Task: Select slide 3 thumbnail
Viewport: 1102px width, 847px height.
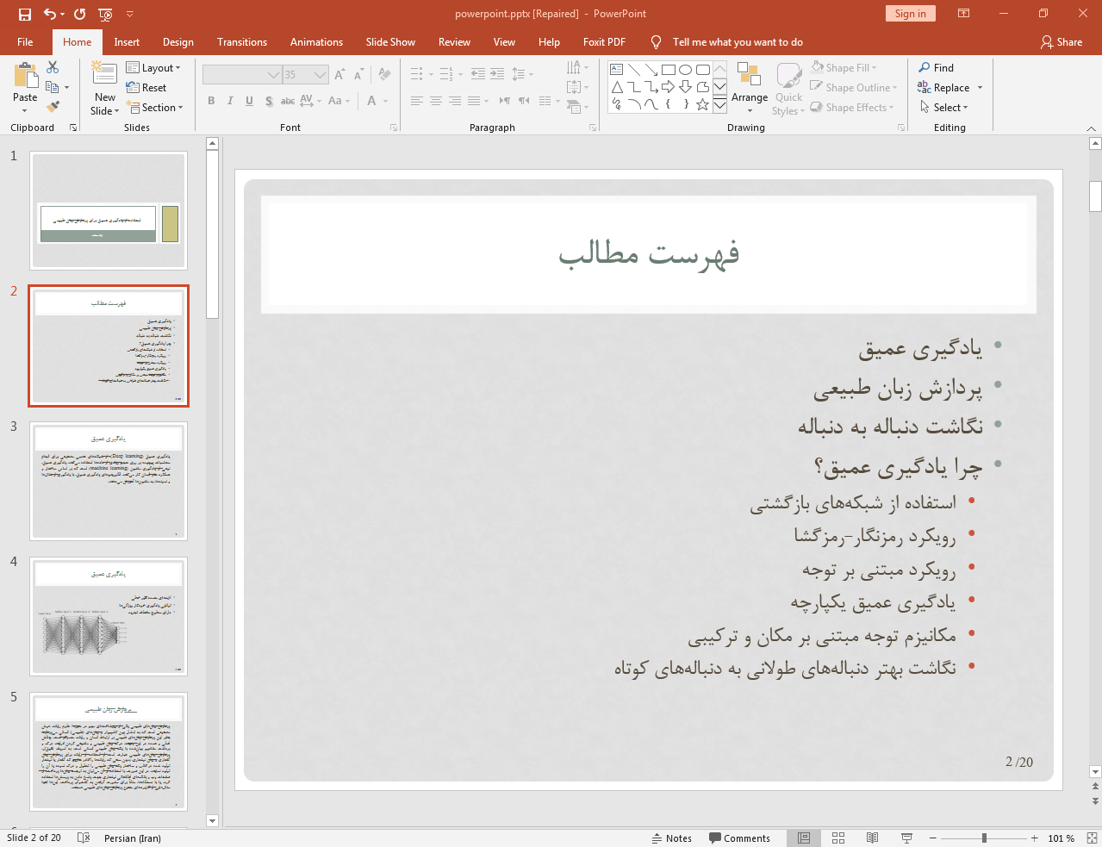Action: pyautogui.click(x=109, y=481)
